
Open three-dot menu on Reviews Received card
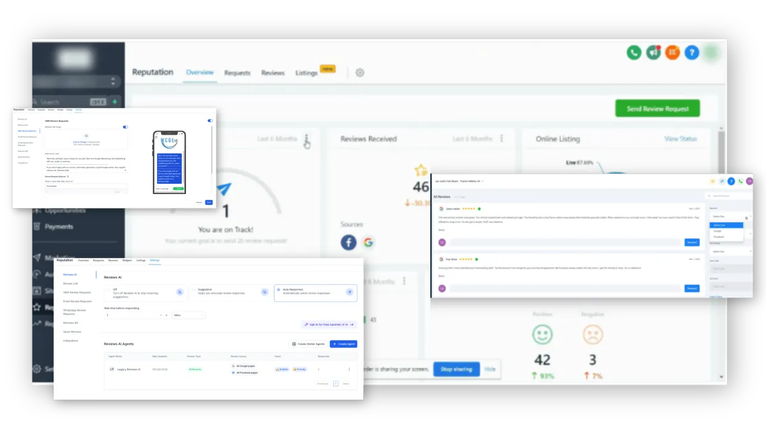click(x=502, y=139)
